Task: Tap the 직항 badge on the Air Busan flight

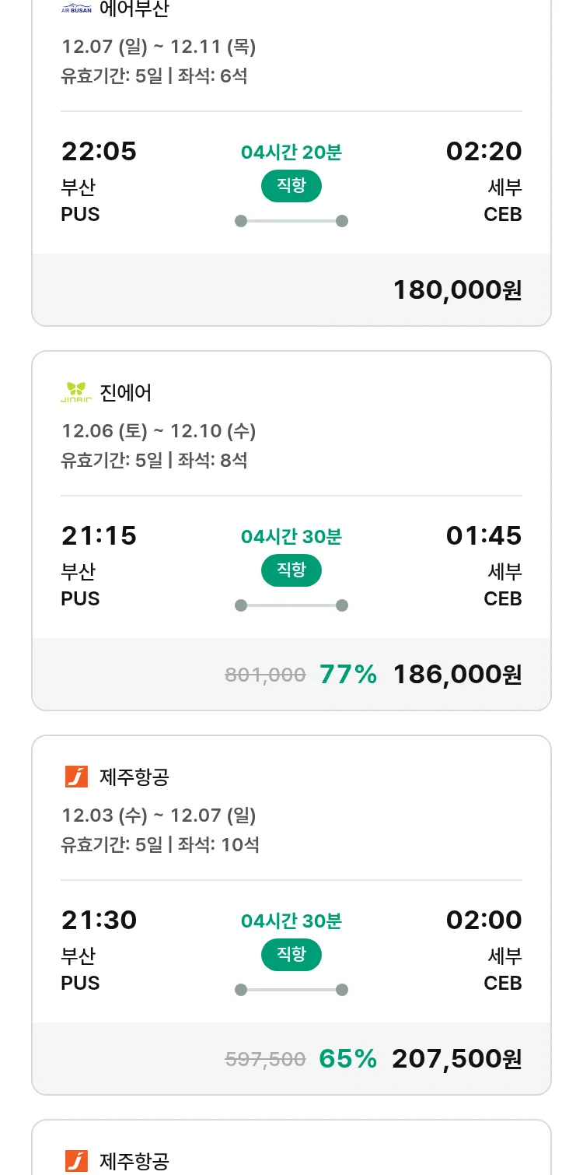Action: (291, 186)
